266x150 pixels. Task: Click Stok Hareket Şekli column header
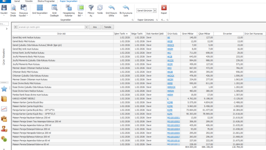tap(156, 34)
